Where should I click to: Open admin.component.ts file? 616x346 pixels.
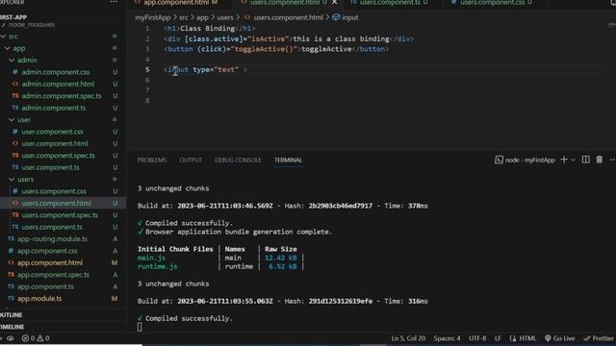[x=54, y=108]
